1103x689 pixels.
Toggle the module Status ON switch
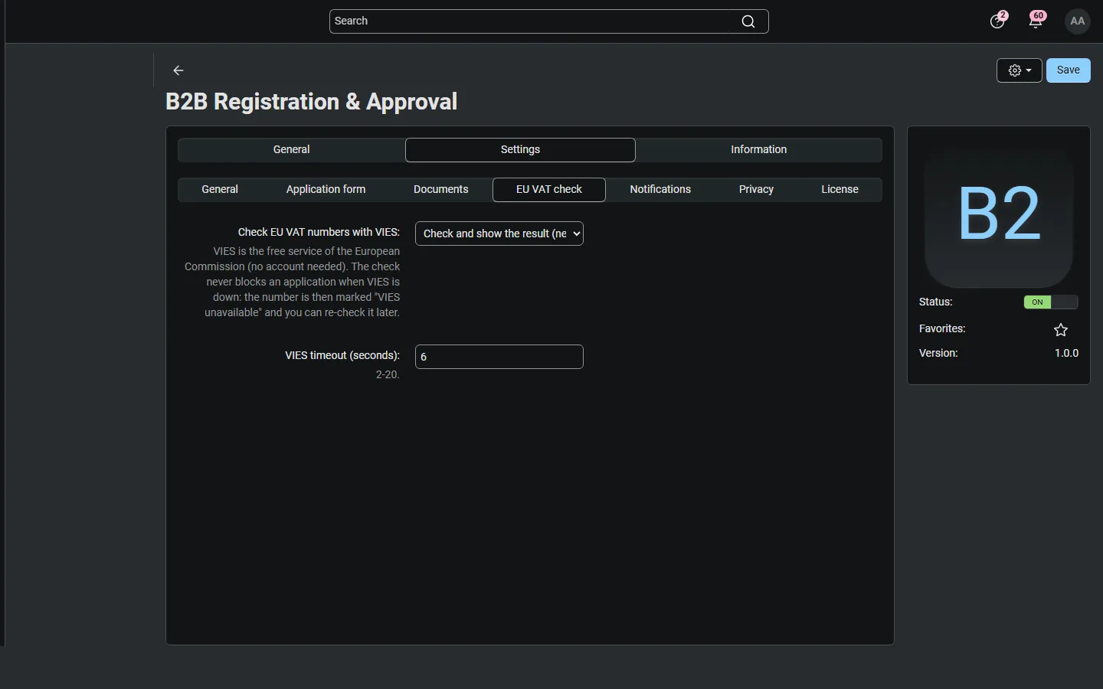[x=1051, y=302]
